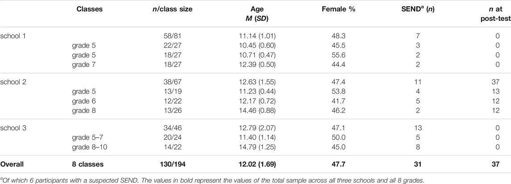Select the grade 5–7 class cell
Viewport: 511px width, 184px height.
point(87,138)
